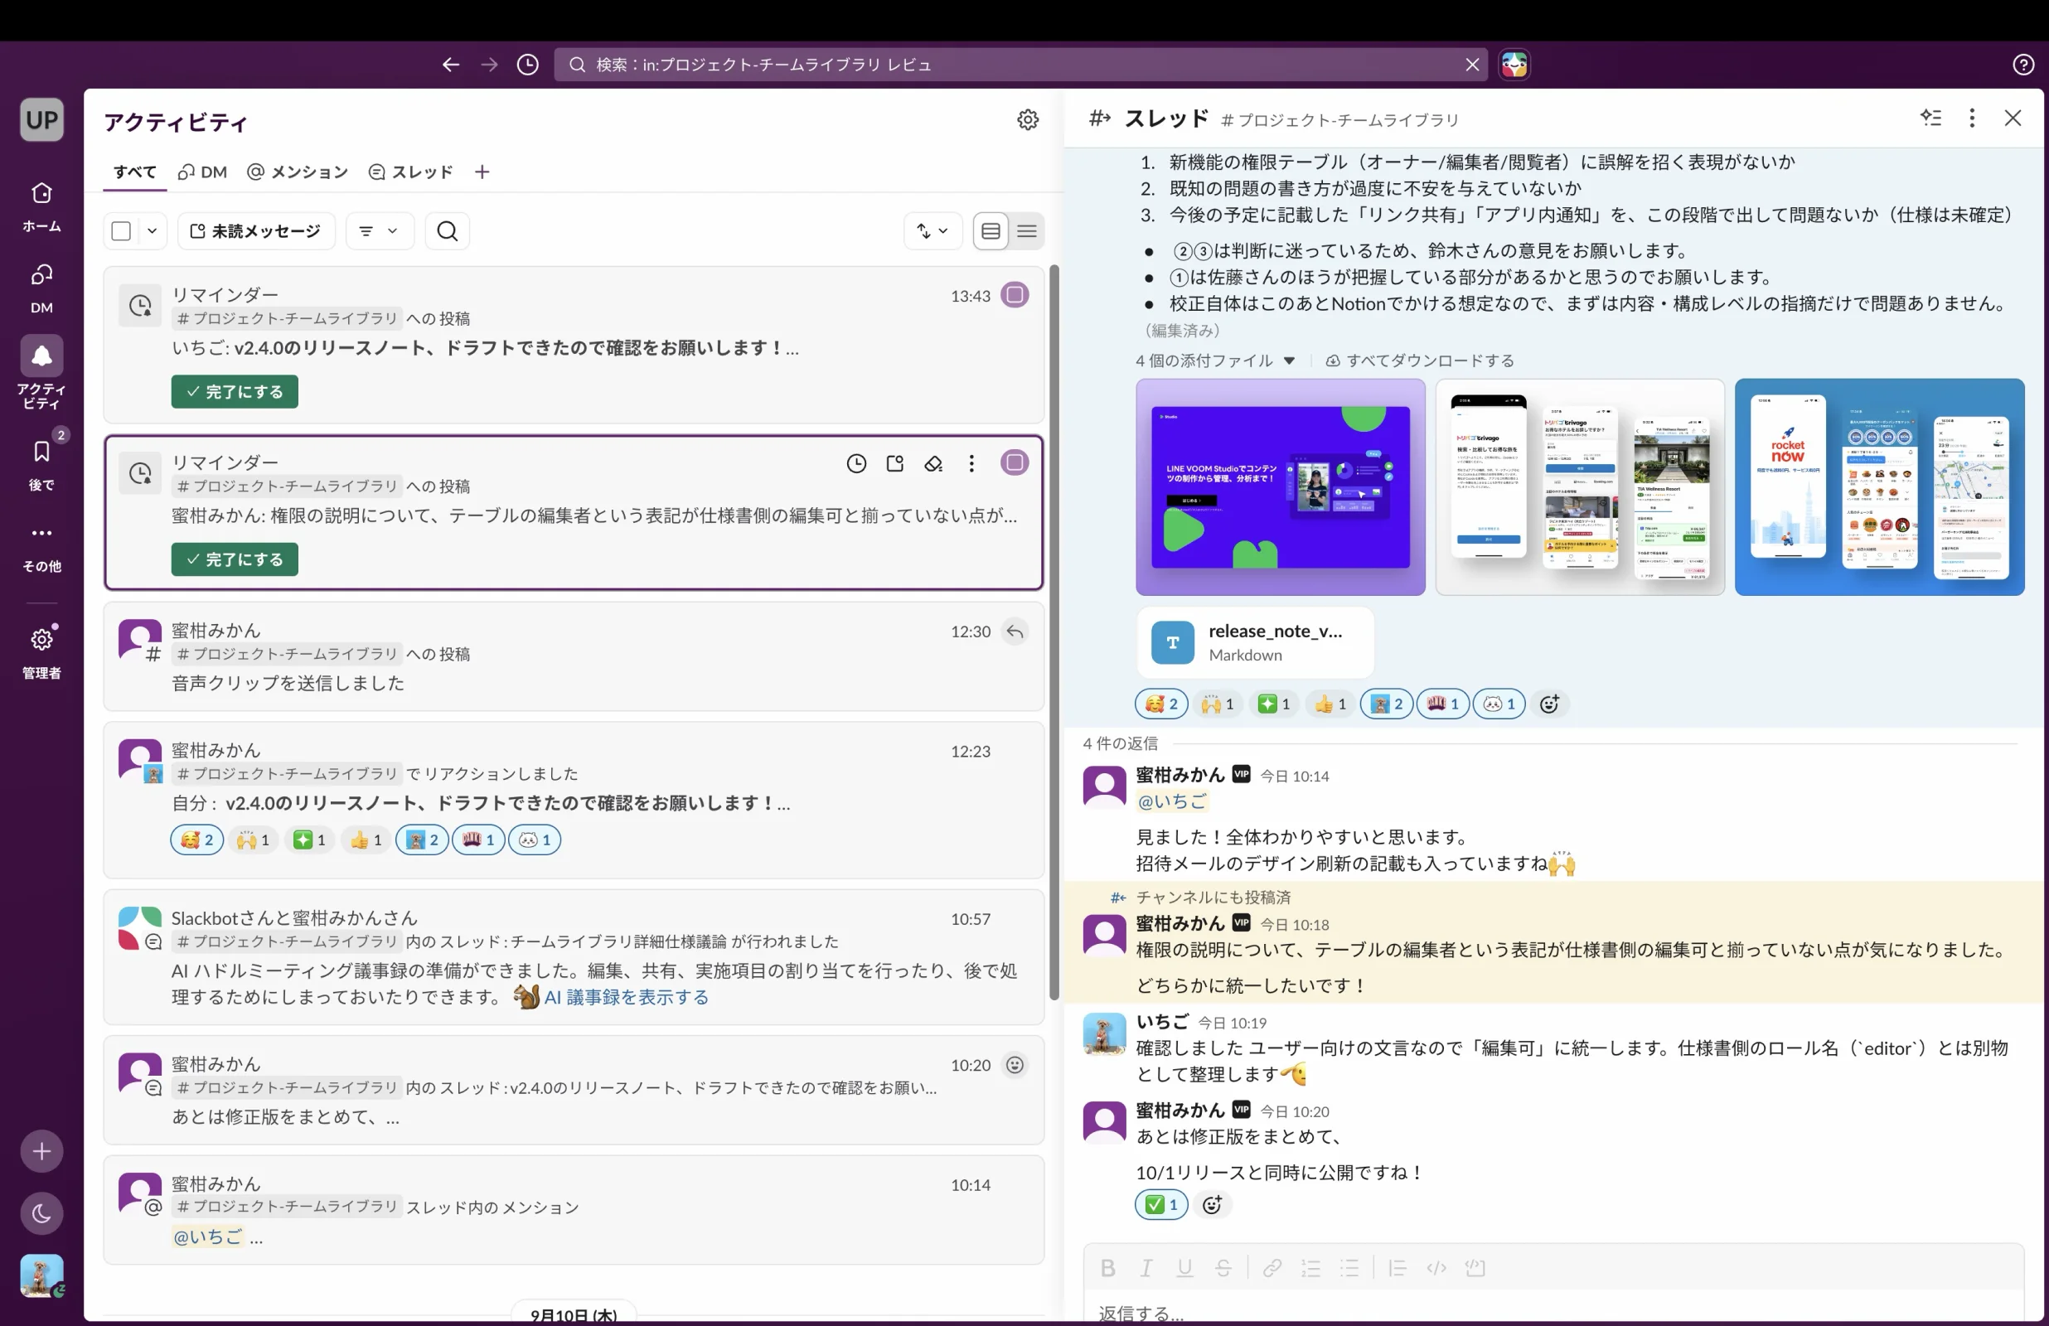The image size is (2049, 1326).
Task: Open the Slack AI colorful icon
Action: coord(1514,65)
